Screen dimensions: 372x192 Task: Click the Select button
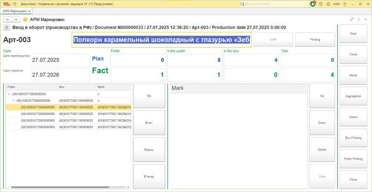tap(353, 117)
